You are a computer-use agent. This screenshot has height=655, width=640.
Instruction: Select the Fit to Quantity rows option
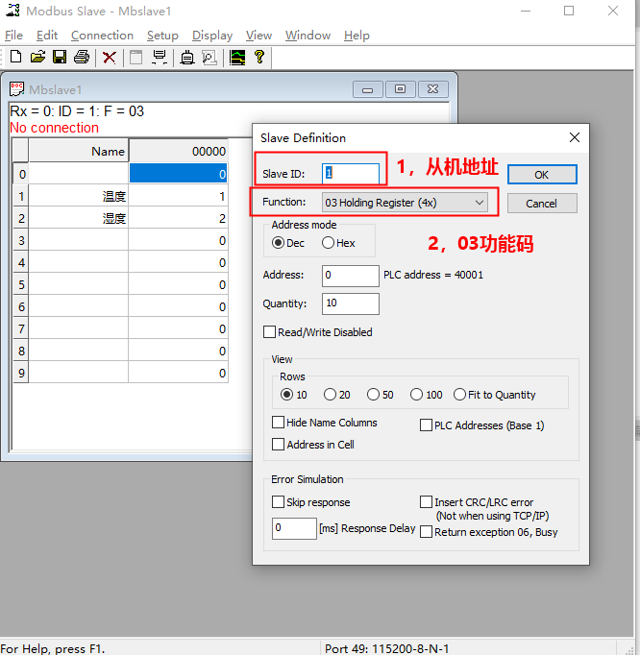point(460,395)
